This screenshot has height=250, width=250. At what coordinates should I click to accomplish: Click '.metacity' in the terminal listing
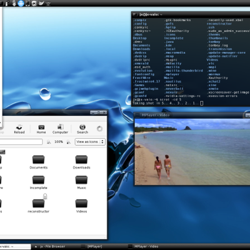pyautogui.click(x=173, y=63)
